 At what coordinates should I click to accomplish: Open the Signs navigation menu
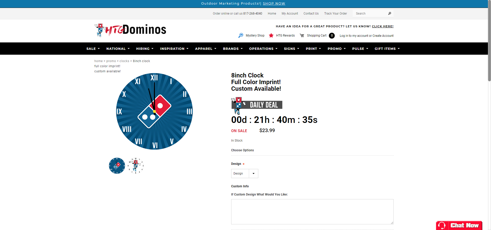point(291,49)
